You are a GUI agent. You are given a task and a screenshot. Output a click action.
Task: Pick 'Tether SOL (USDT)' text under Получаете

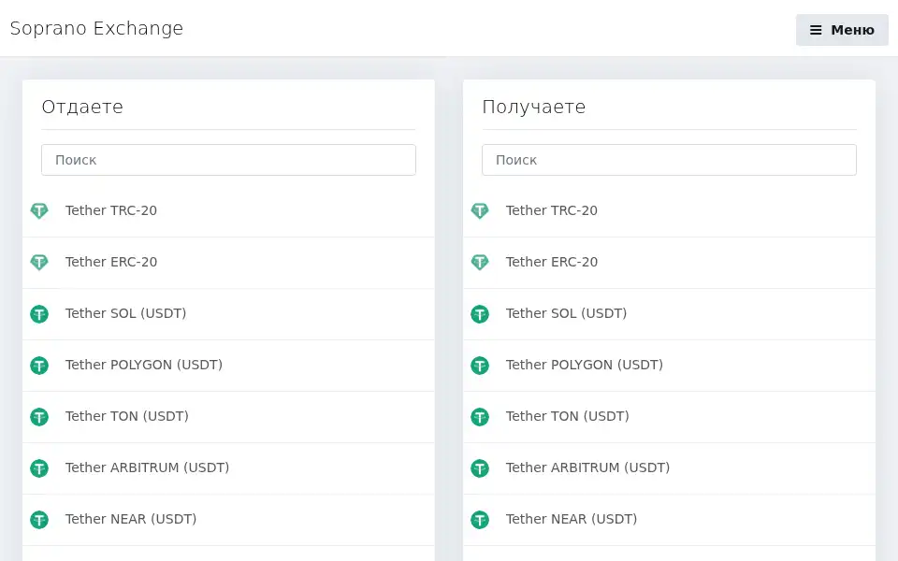(x=567, y=314)
